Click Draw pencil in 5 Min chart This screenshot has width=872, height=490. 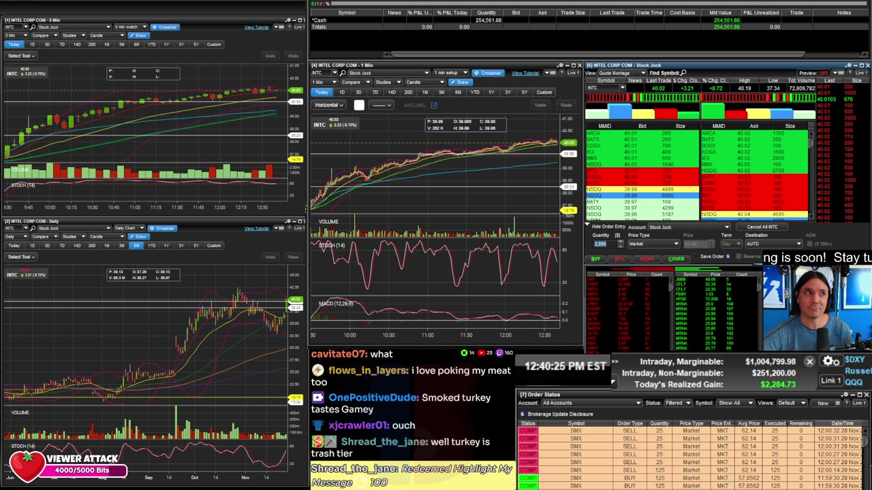(x=139, y=35)
